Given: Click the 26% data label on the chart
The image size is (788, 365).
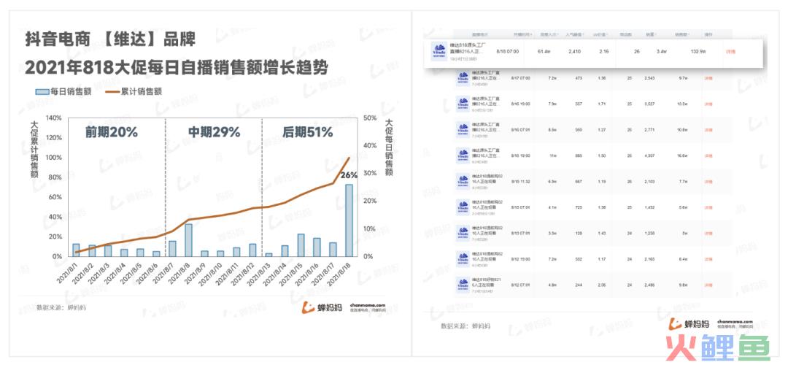Looking at the screenshot, I should point(349,175).
